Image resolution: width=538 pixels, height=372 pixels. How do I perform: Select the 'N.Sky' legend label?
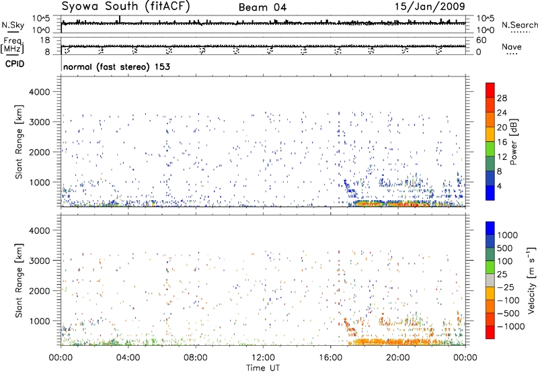click(x=13, y=25)
